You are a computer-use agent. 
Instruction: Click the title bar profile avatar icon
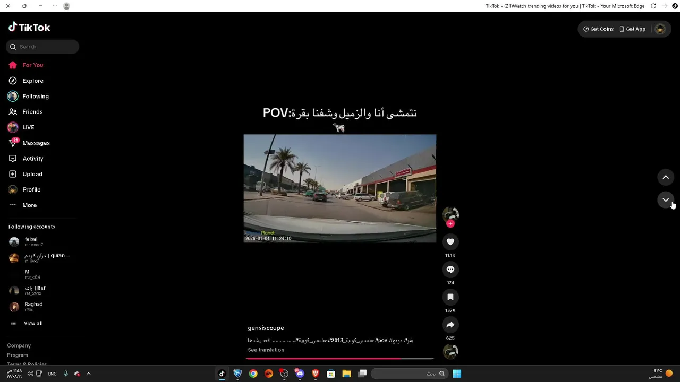point(66,6)
